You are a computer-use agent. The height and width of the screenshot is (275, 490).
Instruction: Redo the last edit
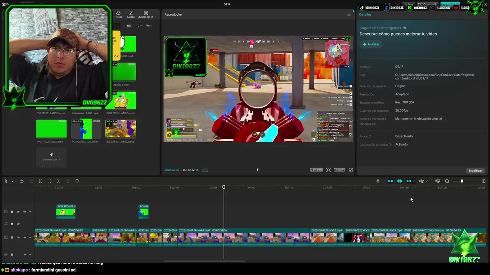click(x=31, y=181)
